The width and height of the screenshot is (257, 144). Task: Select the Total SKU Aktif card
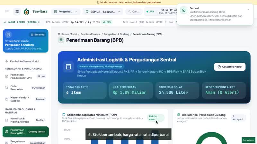(x=84, y=90)
